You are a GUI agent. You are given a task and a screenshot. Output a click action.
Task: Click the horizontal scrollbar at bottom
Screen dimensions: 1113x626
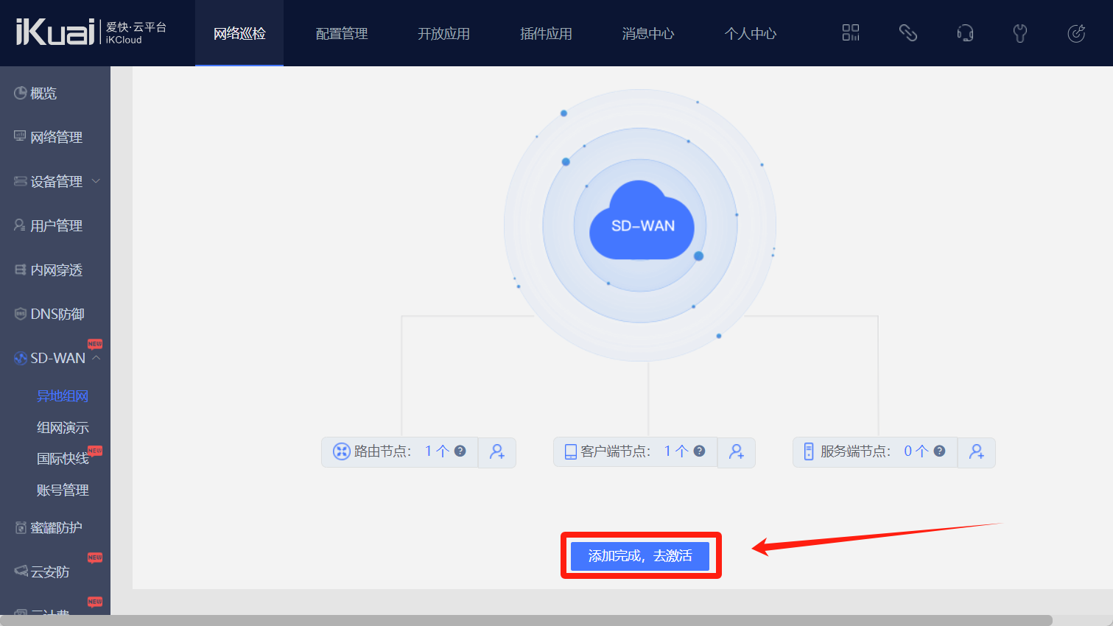click(x=526, y=620)
